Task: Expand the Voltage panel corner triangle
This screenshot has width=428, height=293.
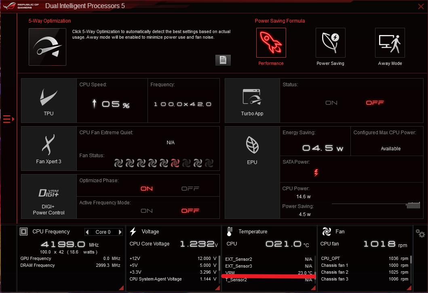Action: pos(217,288)
